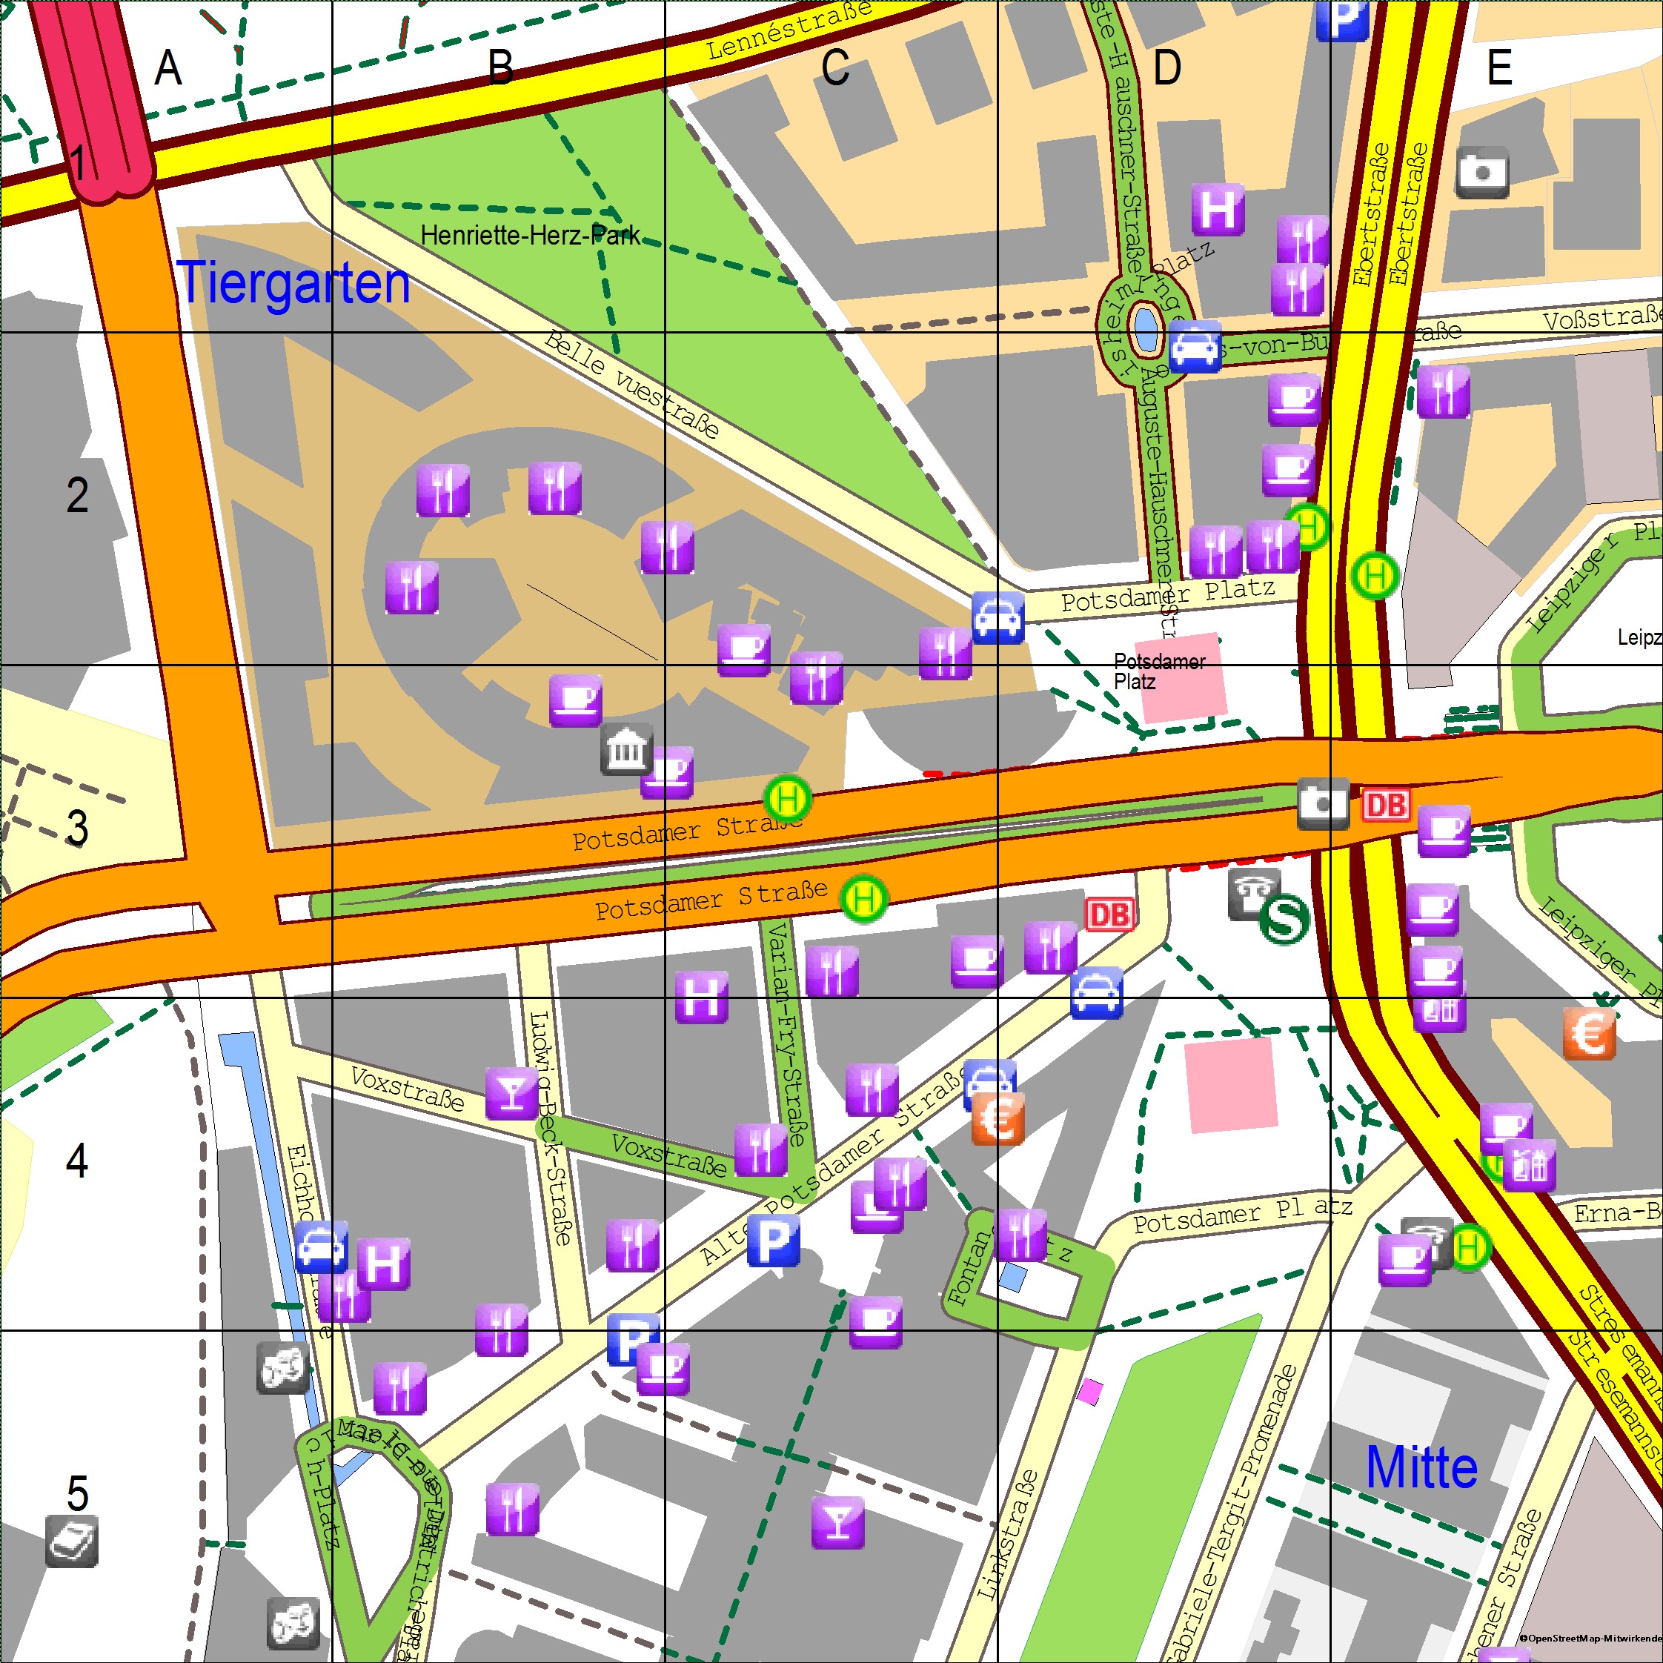Screen dimensions: 1663x1663
Task: Click the hotel H icon near Ebertstraße
Action: [x=1218, y=208]
